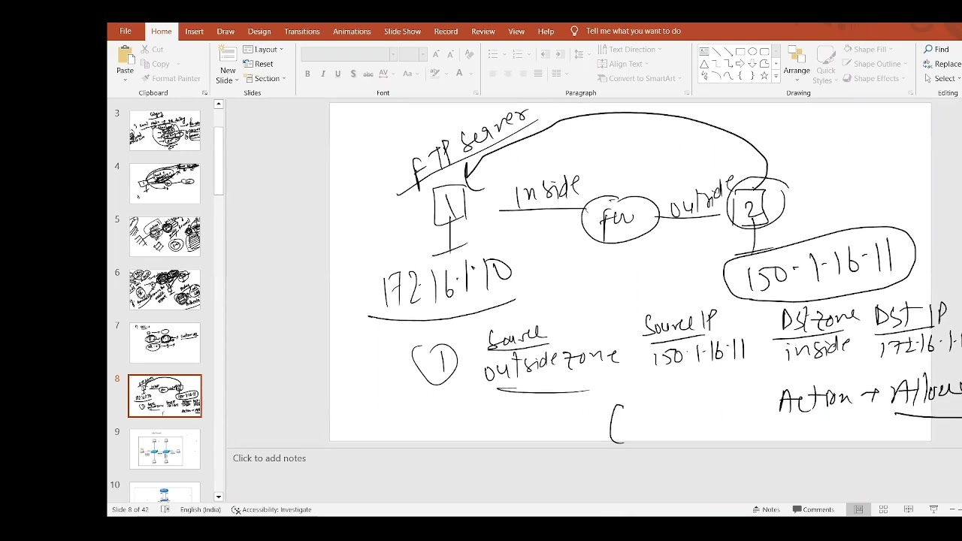Click Find in the Editing group

(x=937, y=50)
